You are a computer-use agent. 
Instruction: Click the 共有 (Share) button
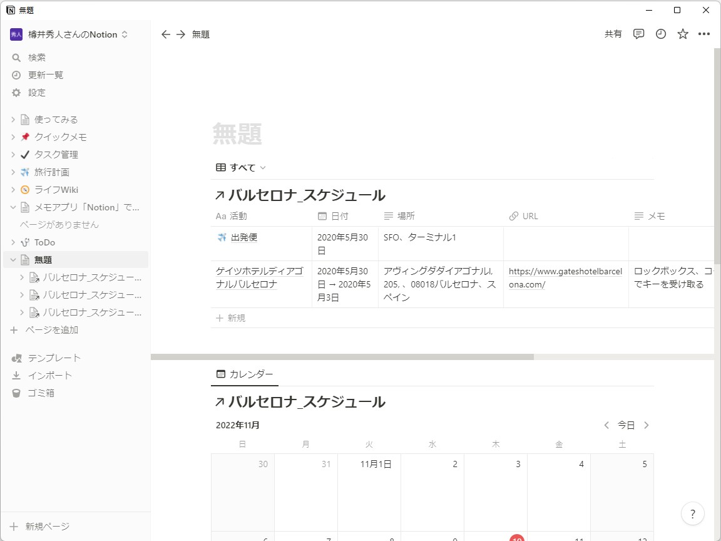click(x=613, y=34)
